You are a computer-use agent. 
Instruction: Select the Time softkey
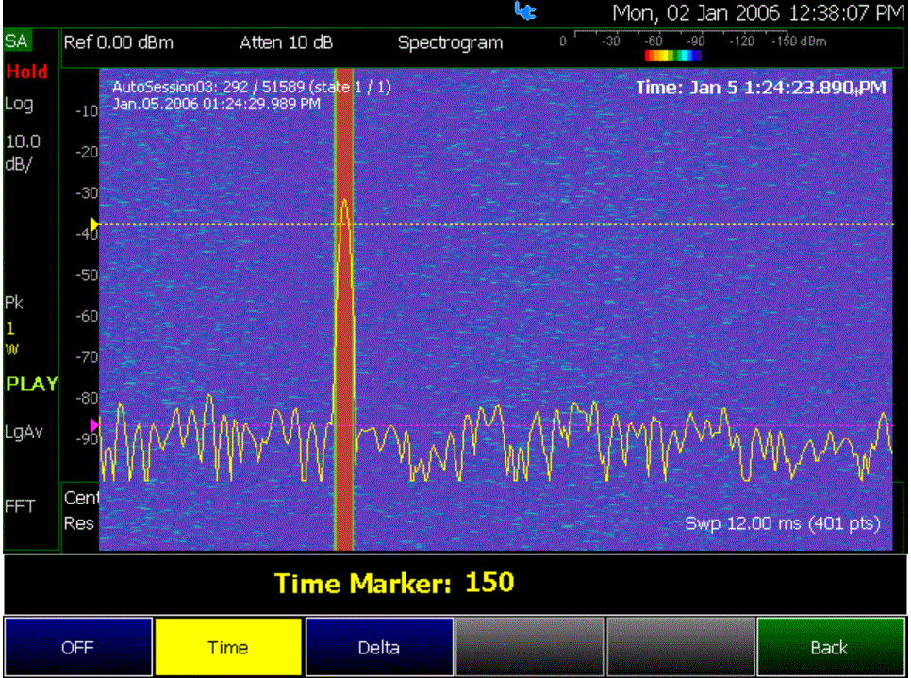pyautogui.click(x=228, y=647)
